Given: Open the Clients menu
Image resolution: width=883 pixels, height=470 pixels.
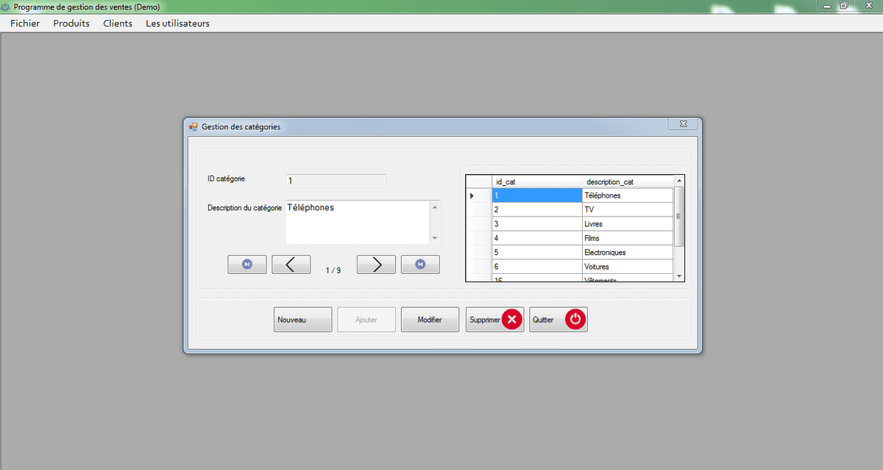Looking at the screenshot, I should coord(118,23).
